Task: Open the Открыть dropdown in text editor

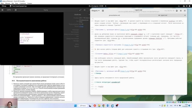Action: (x=95, y=11)
